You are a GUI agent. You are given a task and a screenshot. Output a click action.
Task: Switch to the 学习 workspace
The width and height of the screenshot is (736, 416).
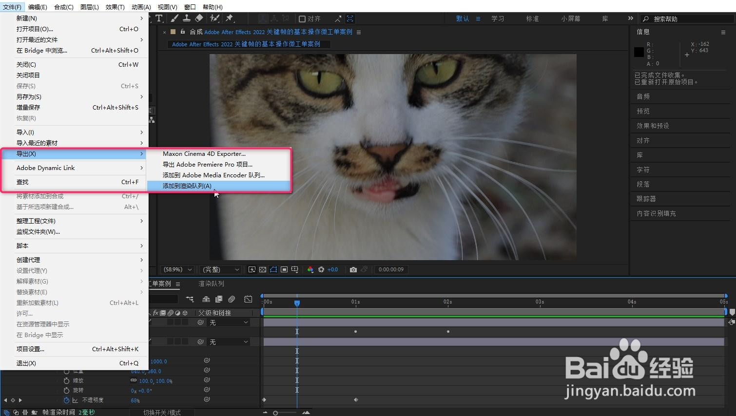click(x=498, y=19)
